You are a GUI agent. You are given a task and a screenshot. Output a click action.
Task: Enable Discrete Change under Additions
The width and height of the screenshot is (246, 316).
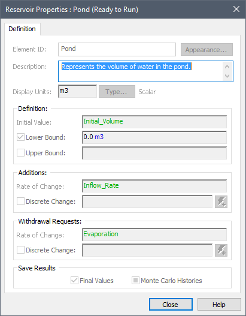click(20, 201)
